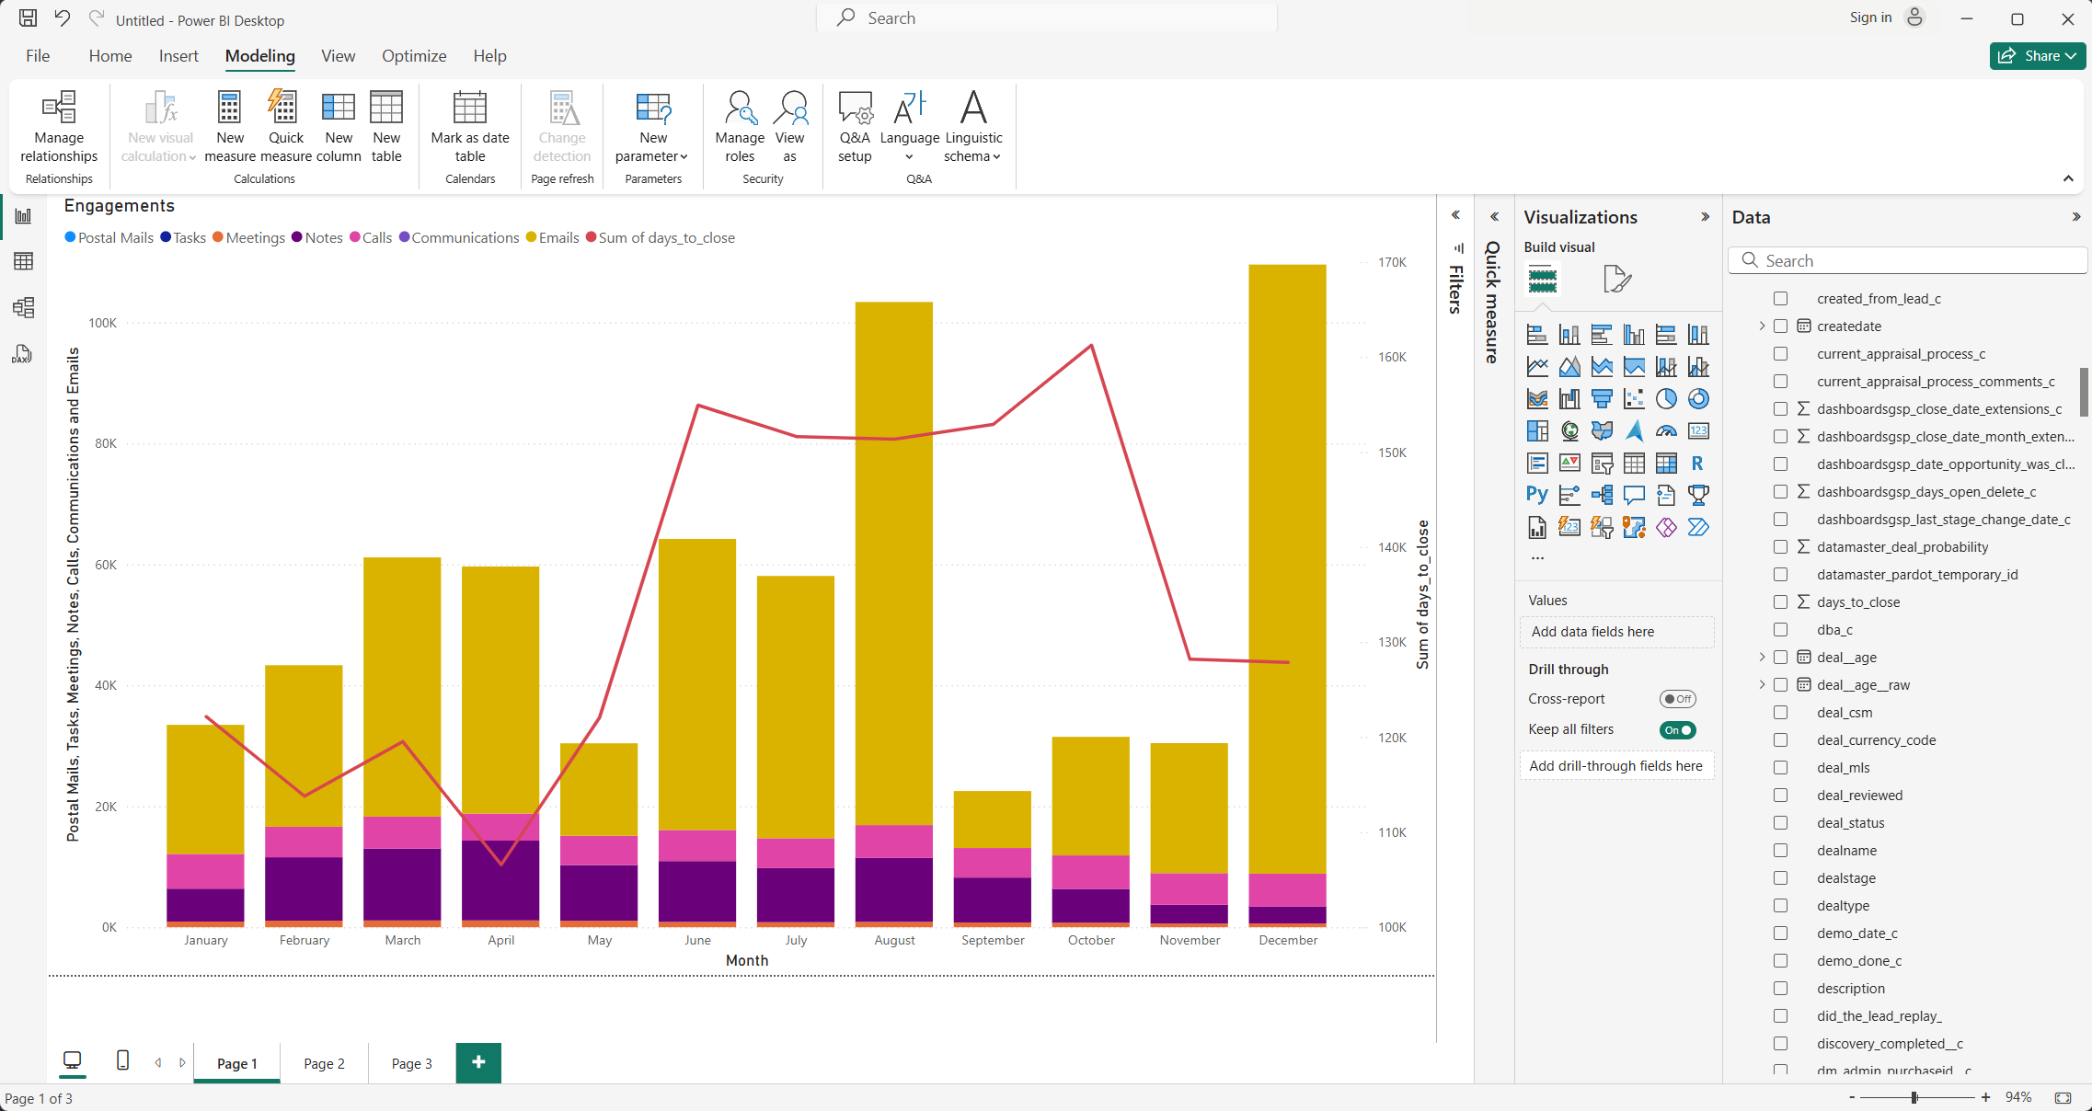The width and height of the screenshot is (2092, 1111).
Task: Click Mark as date table
Action: click(470, 127)
